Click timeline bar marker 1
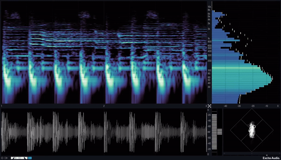 click(x=2, y=106)
